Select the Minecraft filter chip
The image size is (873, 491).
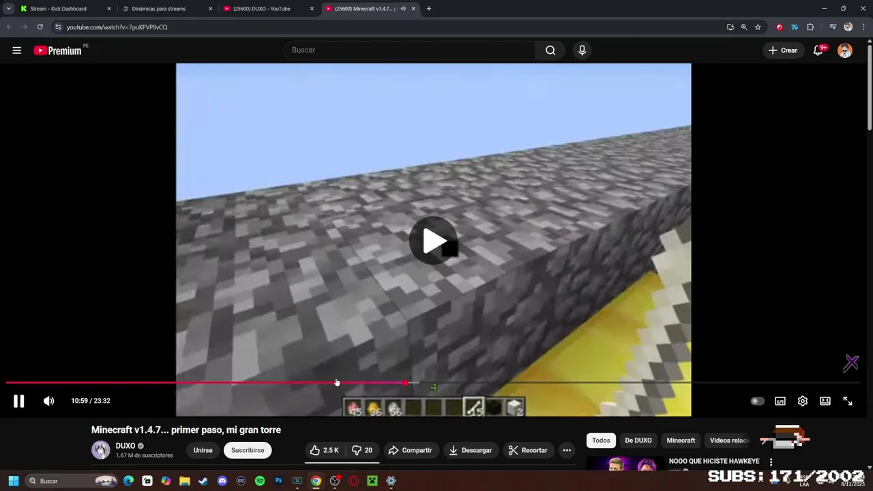point(681,441)
